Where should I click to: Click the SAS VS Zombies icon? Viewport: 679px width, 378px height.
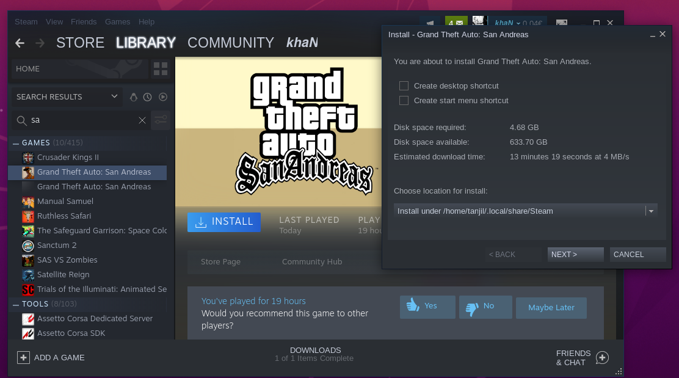point(28,260)
